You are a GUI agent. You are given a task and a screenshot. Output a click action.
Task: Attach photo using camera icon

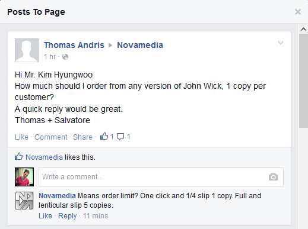pos(273,177)
